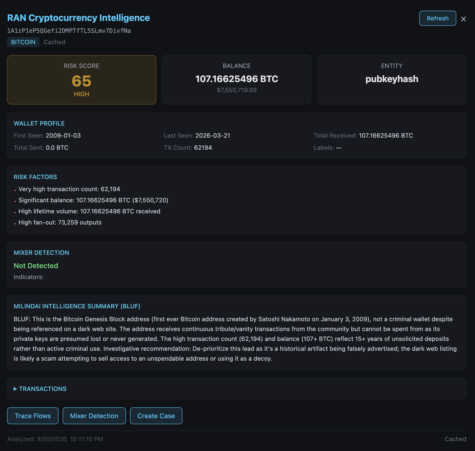Click the MILINDAI INTELLIGENCE SUMMARY (BLUF) heading
The height and width of the screenshot is (451, 475).
tap(77, 306)
